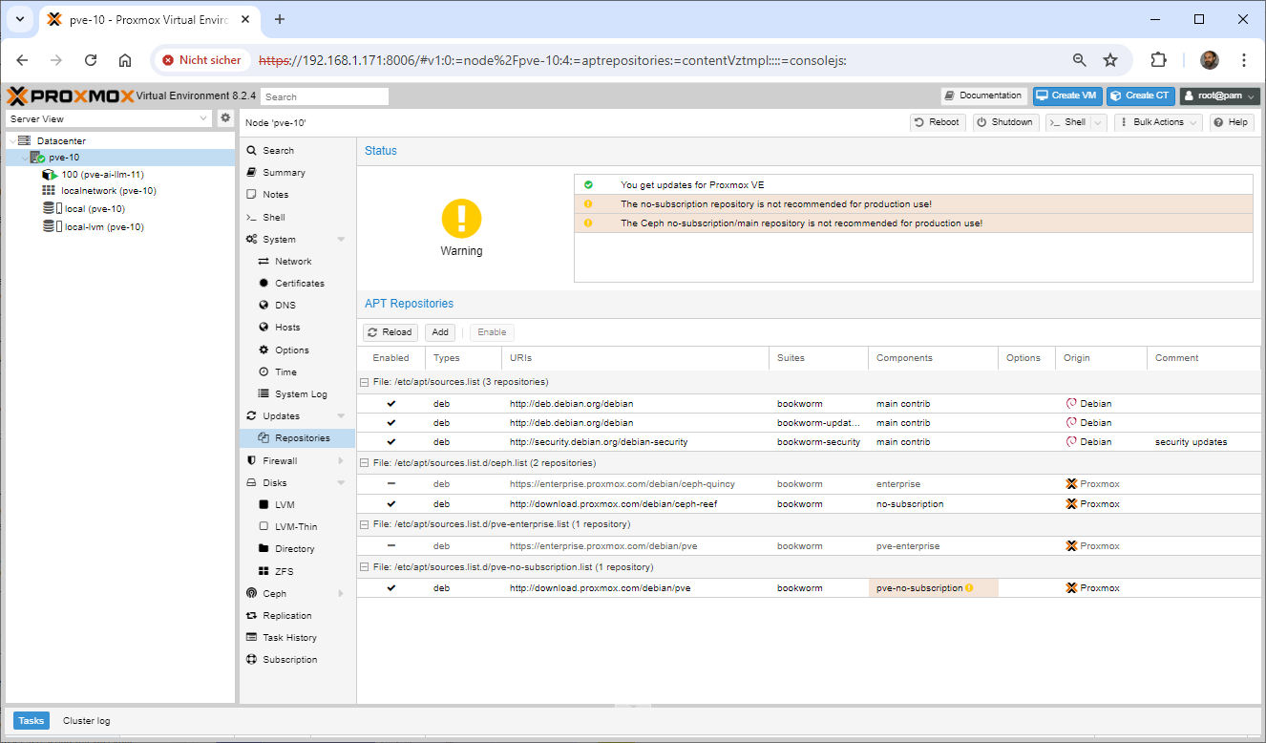This screenshot has height=743, width=1266.
Task: Open the Server View dropdown
Action: click(x=109, y=119)
